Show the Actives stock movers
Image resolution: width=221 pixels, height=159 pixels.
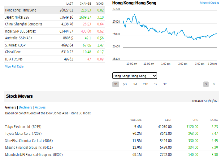(x=40, y=107)
